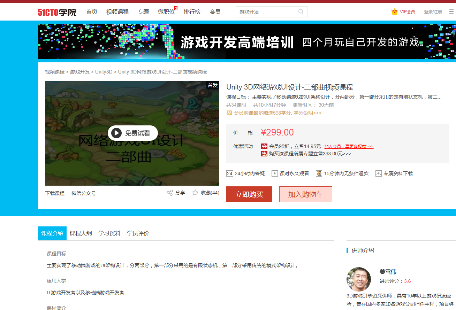Click the search magnifier icon

pos(301,12)
